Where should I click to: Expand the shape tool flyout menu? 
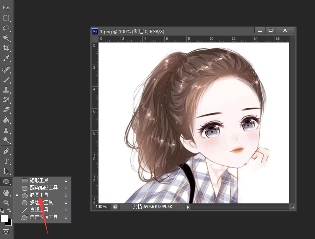[6, 181]
